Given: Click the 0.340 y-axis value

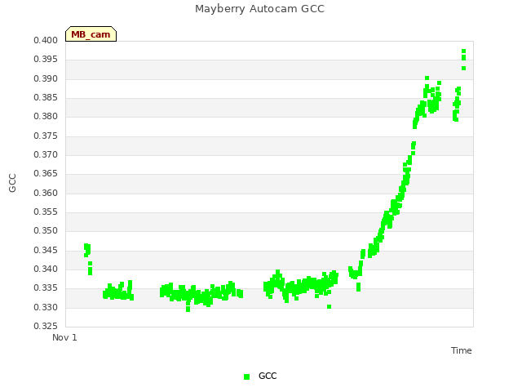Looking at the screenshot, I should [46, 269].
